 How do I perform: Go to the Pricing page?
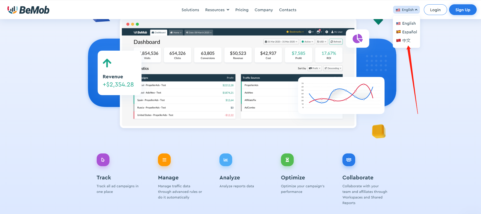[x=242, y=10]
